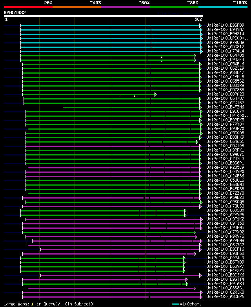The width and height of the screenshot is (251, 307).
Task: Click the arrowhead ending the B9SH68 alignment
Action: tap(195, 254)
